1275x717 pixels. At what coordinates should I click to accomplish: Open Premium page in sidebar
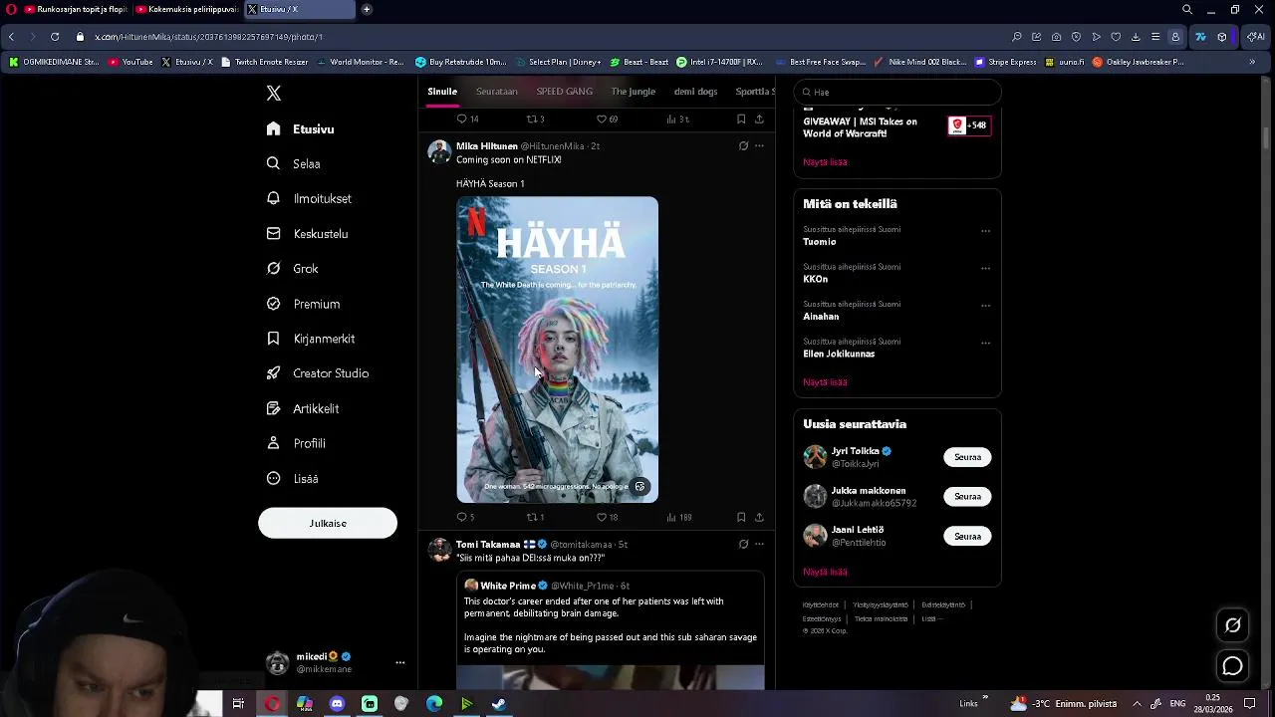pos(303,304)
